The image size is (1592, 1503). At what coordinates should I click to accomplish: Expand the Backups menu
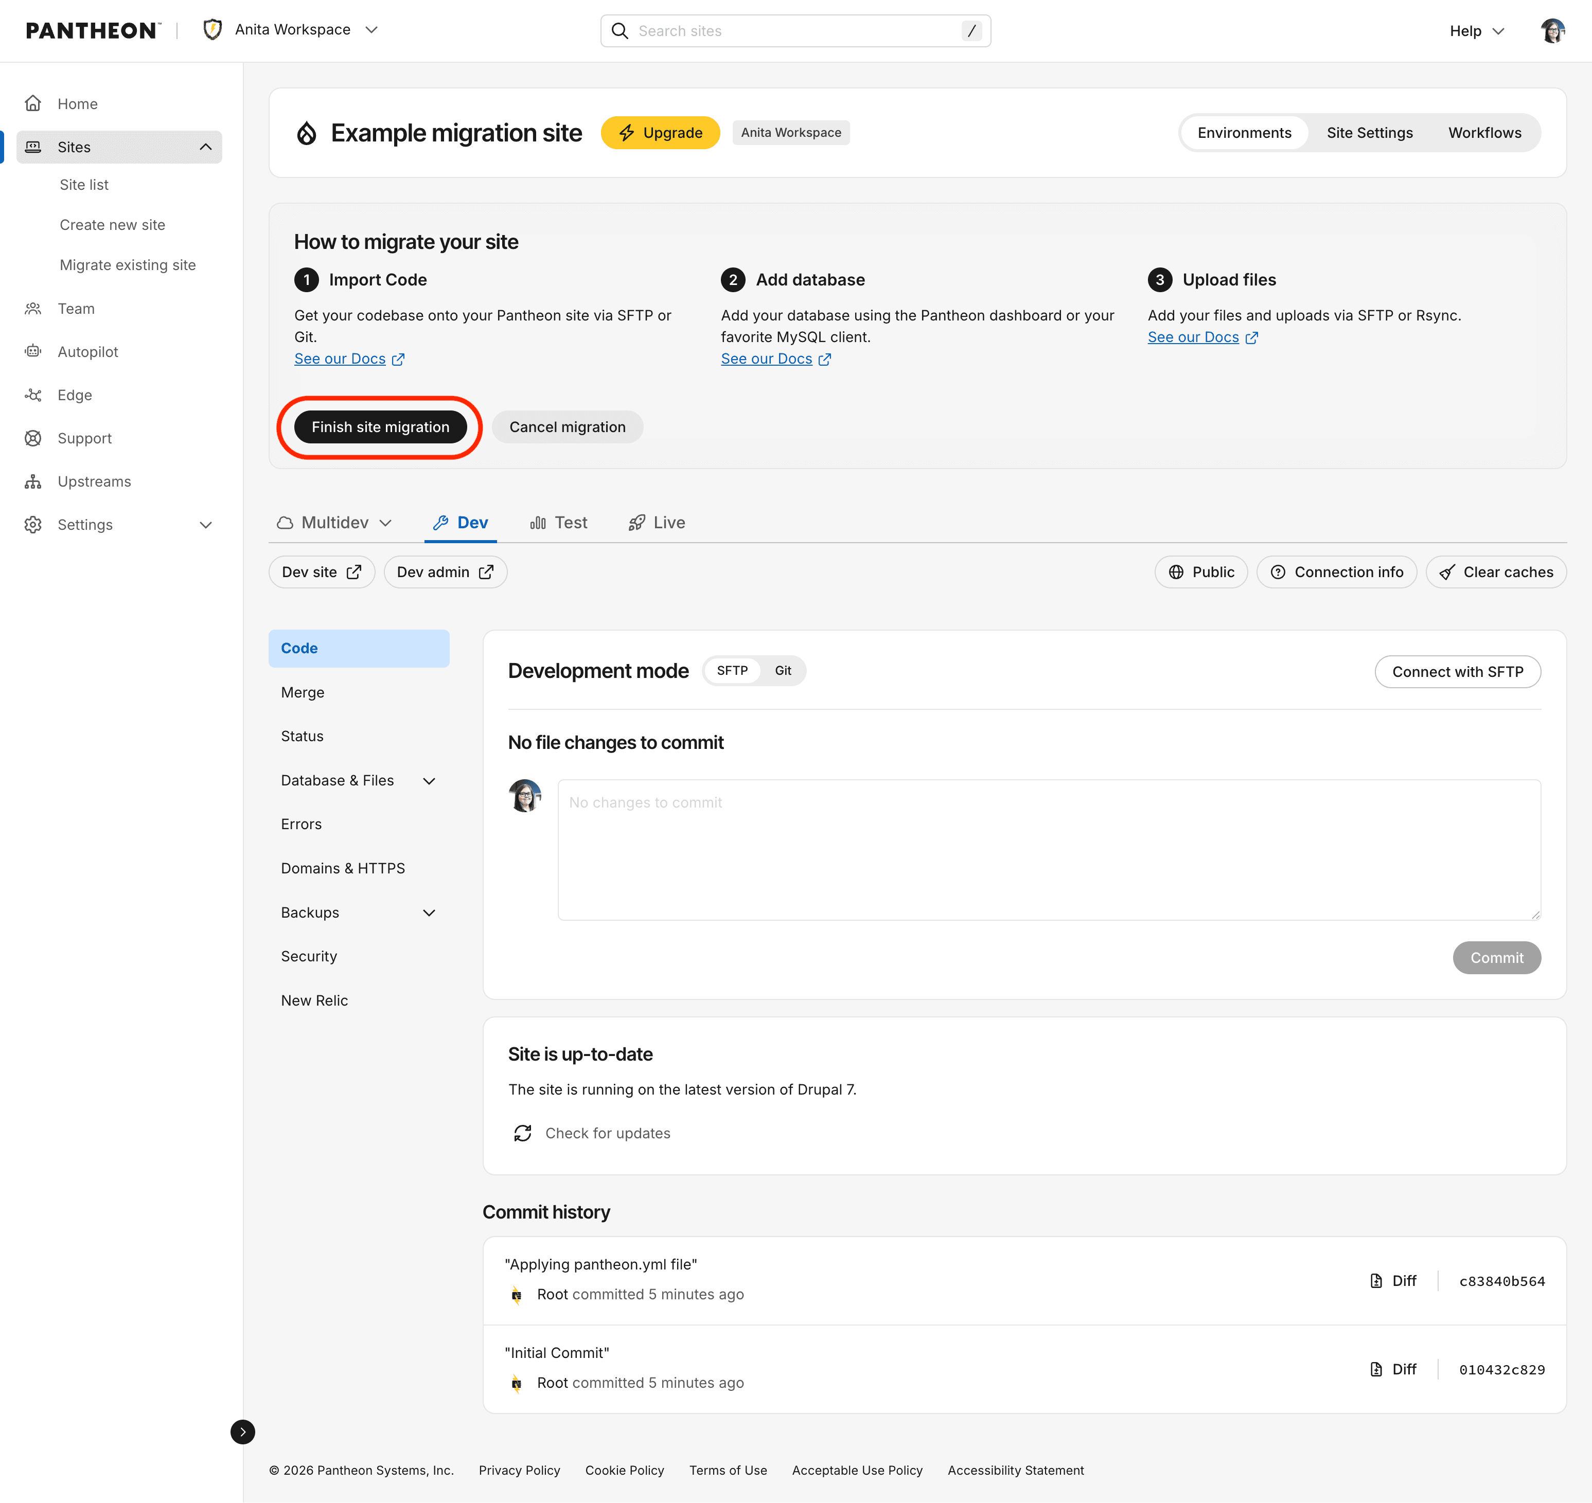point(358,912)
